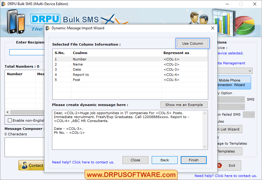Open the dropdown below SMS option
Viewport: 262px width, 180px height.
point(231,107)
